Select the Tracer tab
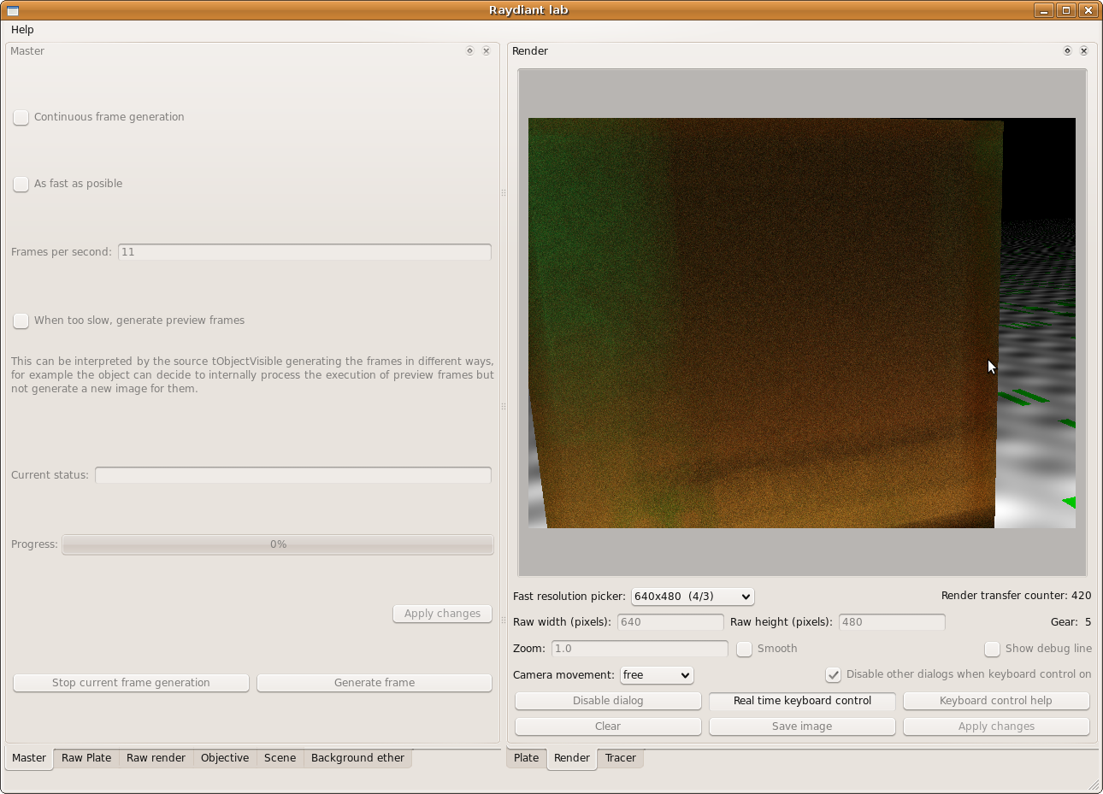Viewport: 1103px width, 794px height. (x=620, y=758)
